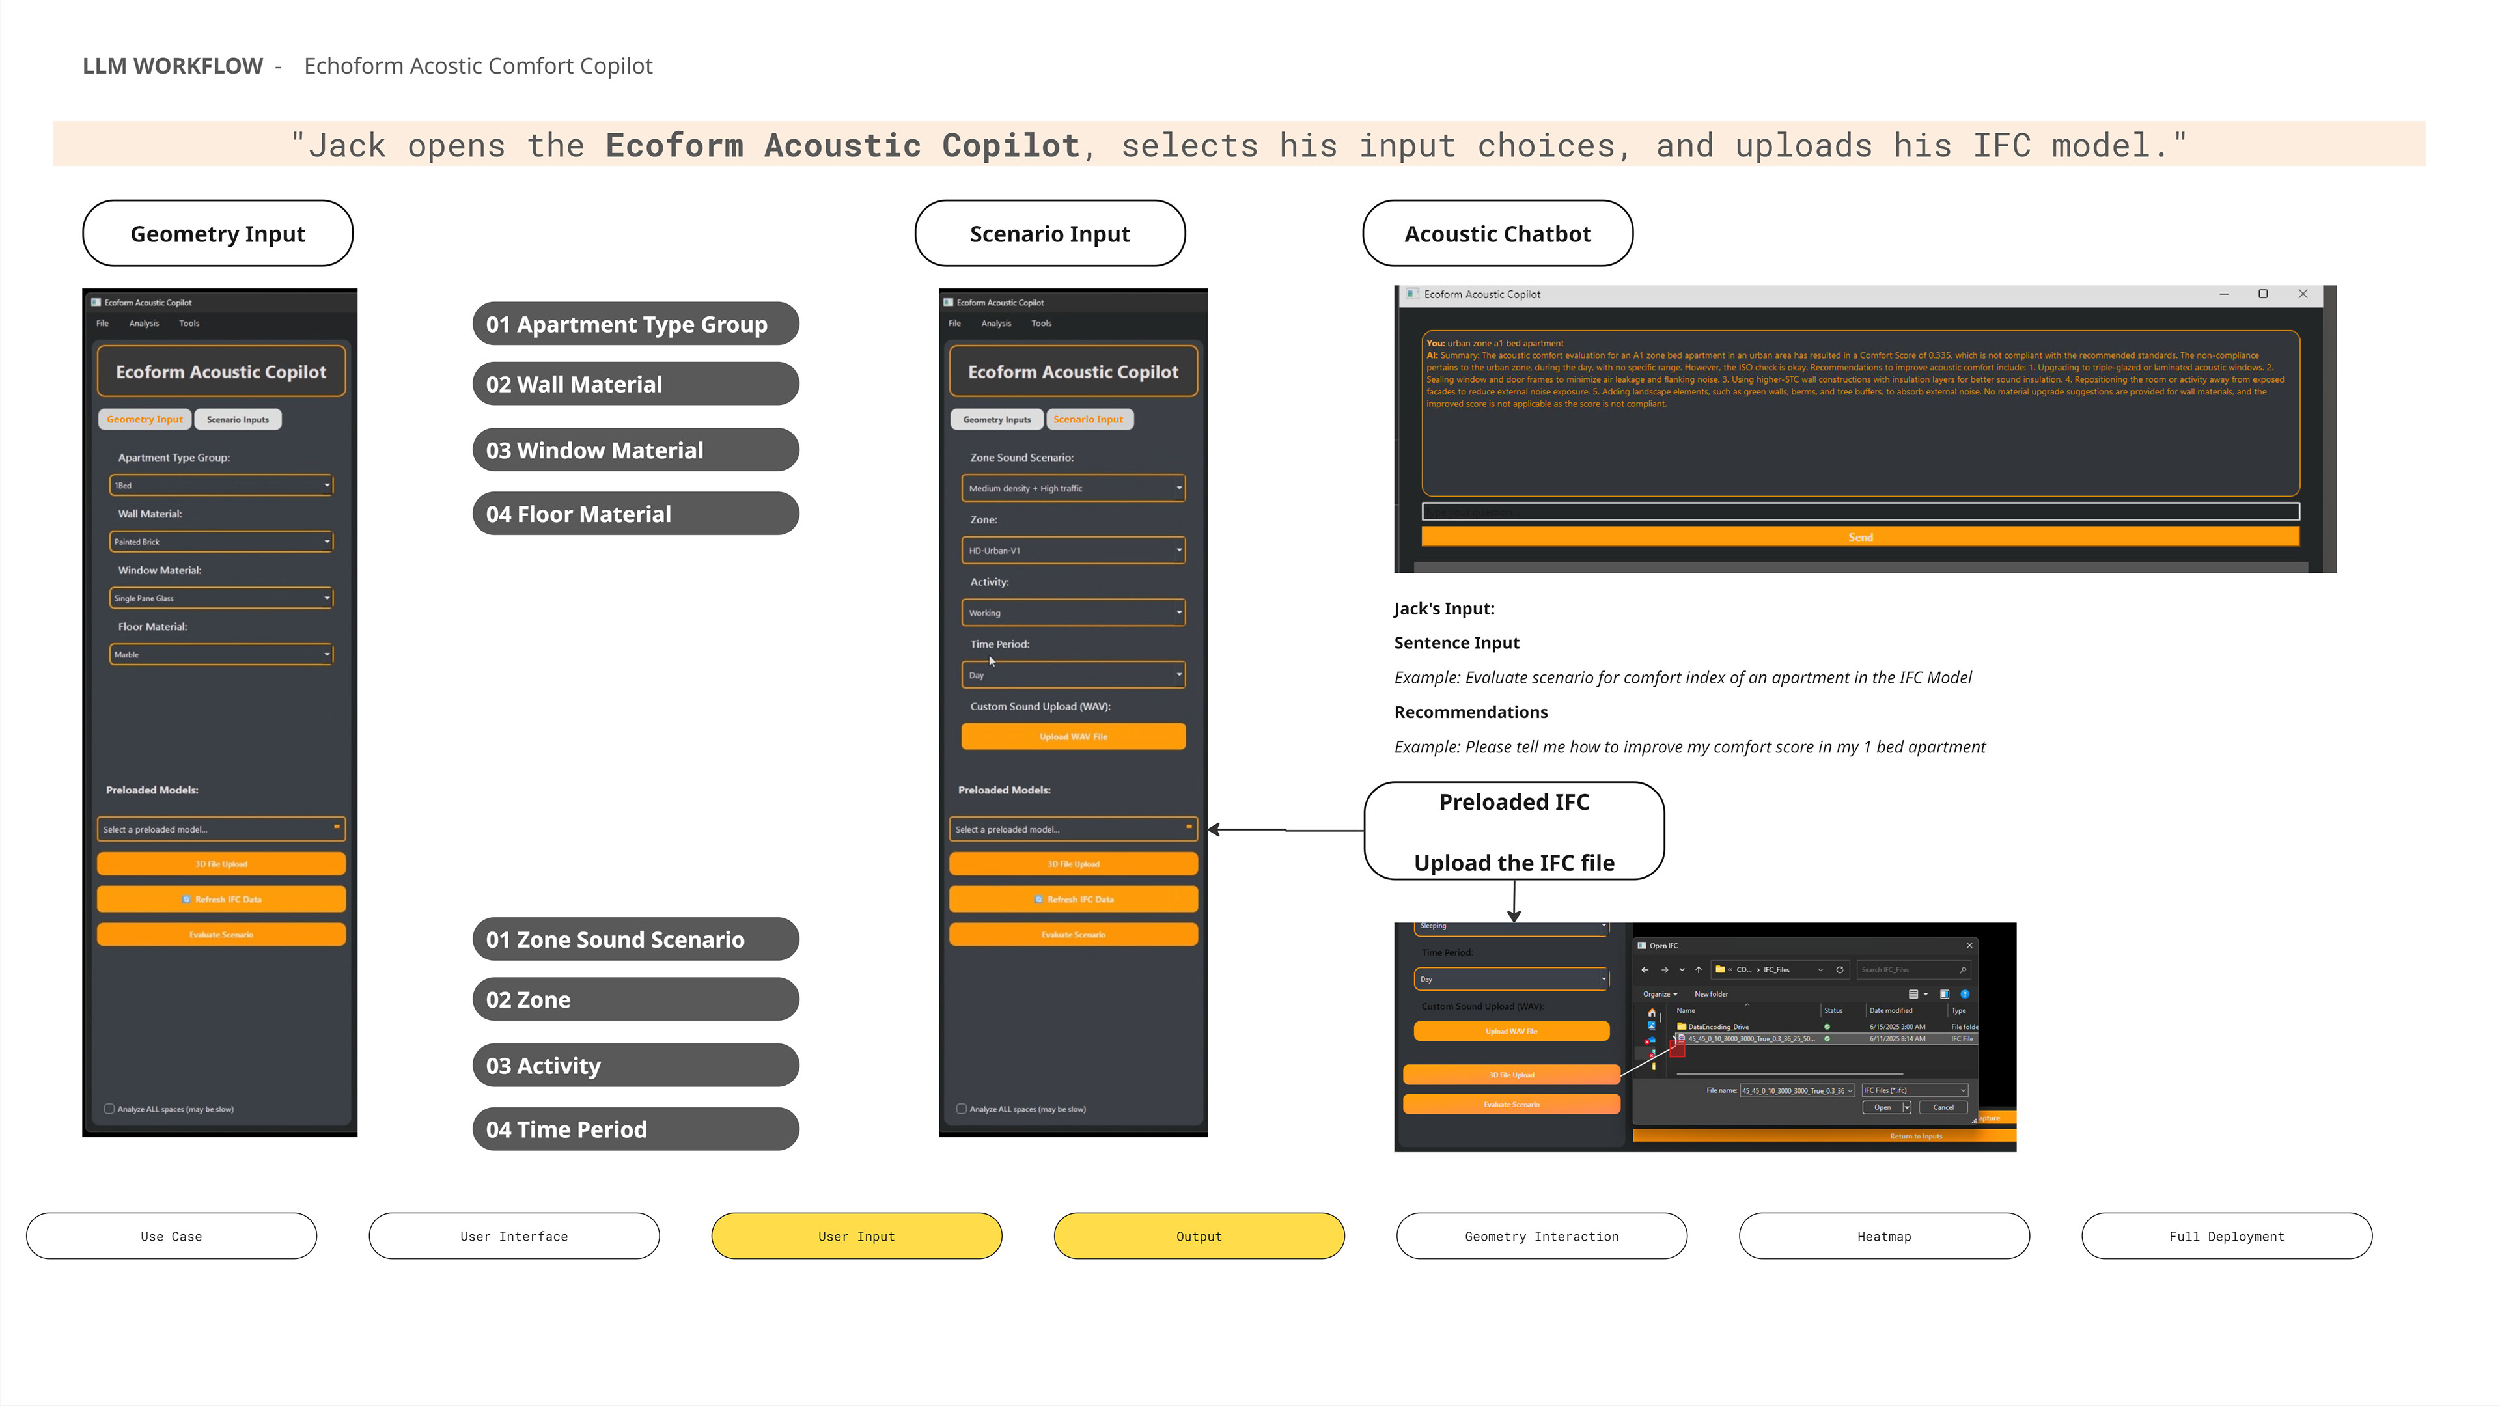
Task: Sort by the Date modified column header
Action: click(1891, 1010)
